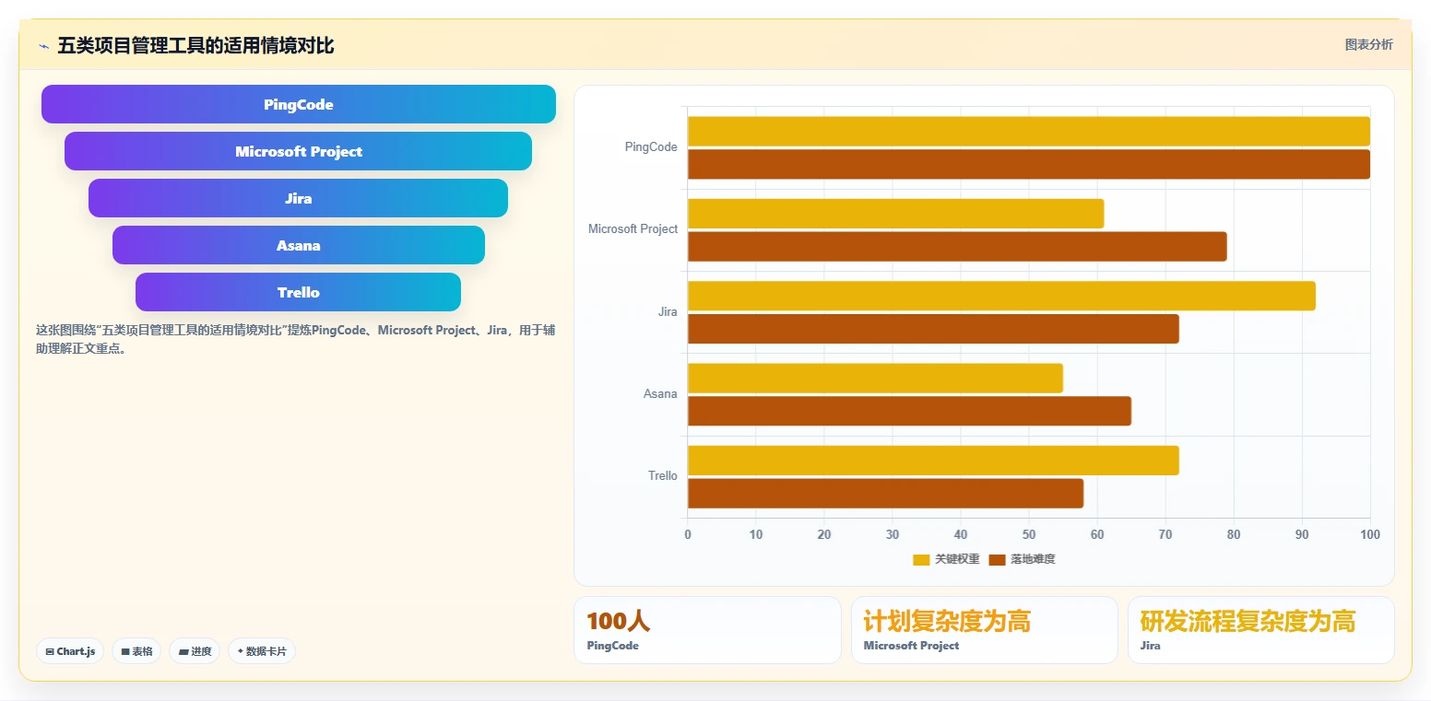Select the Microsoft Project funnel bar

pos(299,151)
